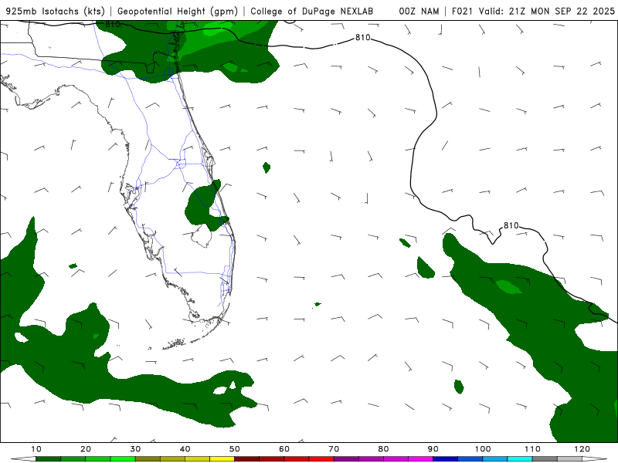
Task: Click the dark blue swatch starting at 90 kts
Action: pyautogui.click(x=446, y=459)
